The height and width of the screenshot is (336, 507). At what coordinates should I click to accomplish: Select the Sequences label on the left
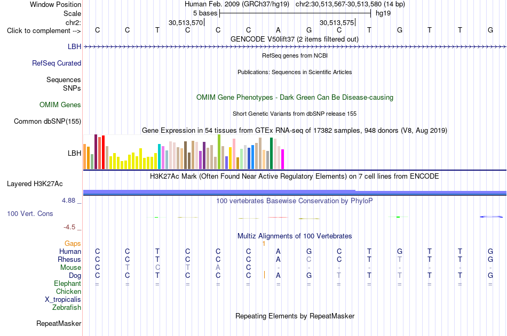[64, 80]
